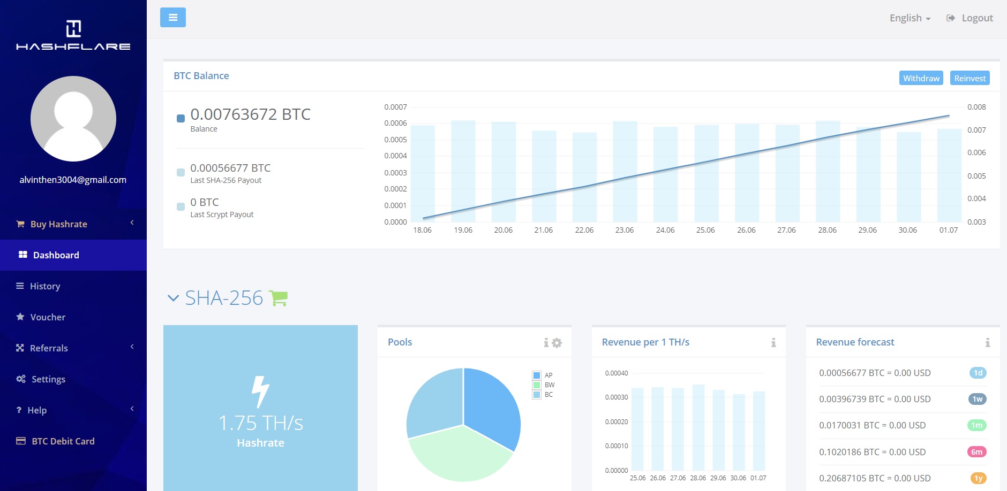This screenshot has height=491, width=1007.
Task: Open Pools settings gear icon
Action: tap(557, 343)
